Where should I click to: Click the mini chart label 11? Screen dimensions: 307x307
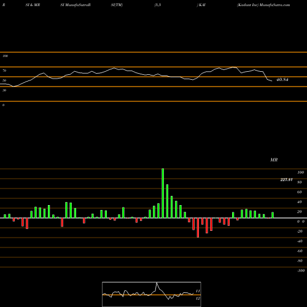(198, 291)
